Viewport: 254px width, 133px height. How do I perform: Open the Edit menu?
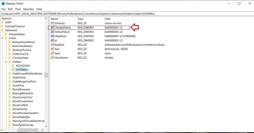pos(10,9)
